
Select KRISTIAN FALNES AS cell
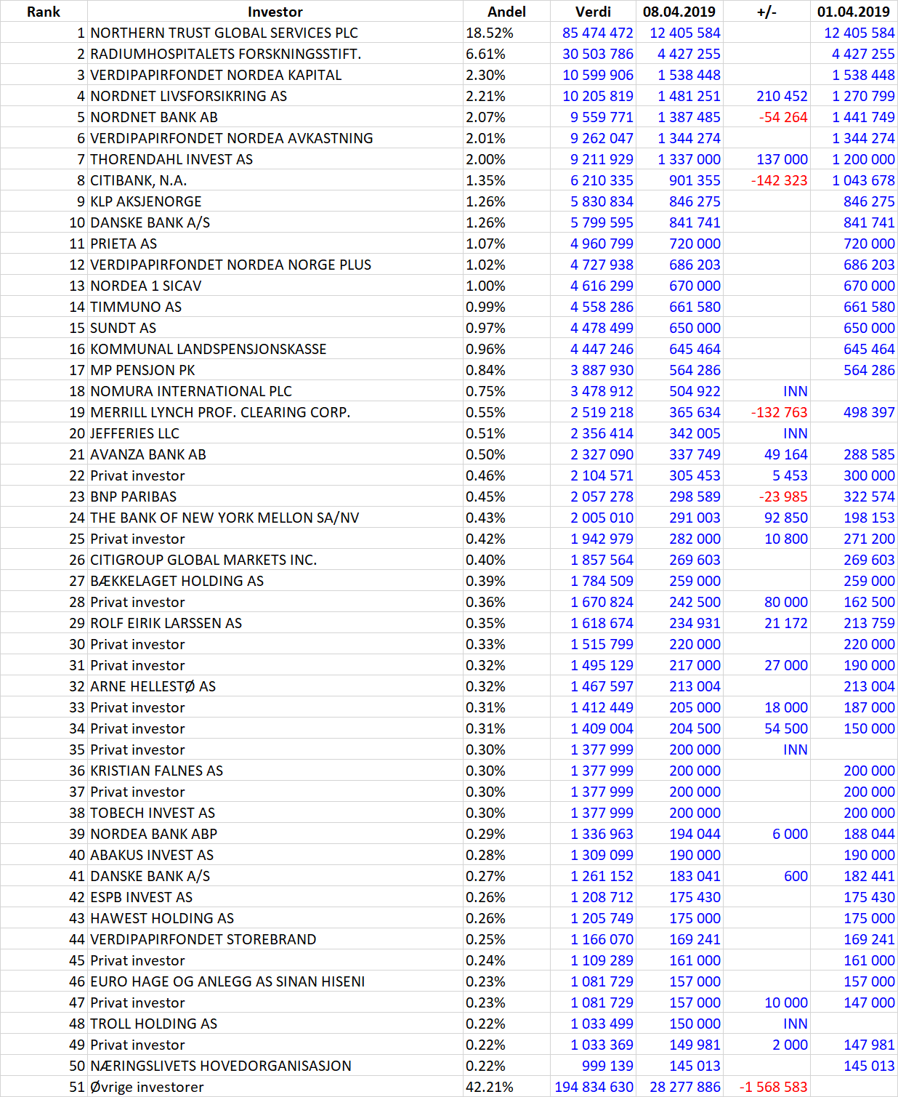click(x=275, y=771)
